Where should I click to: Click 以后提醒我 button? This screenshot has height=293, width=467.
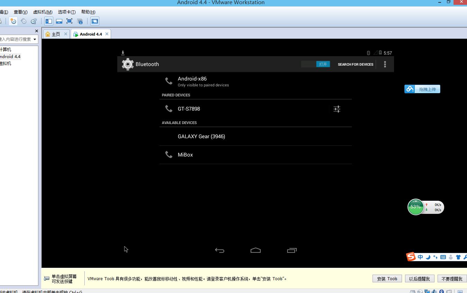419,279
